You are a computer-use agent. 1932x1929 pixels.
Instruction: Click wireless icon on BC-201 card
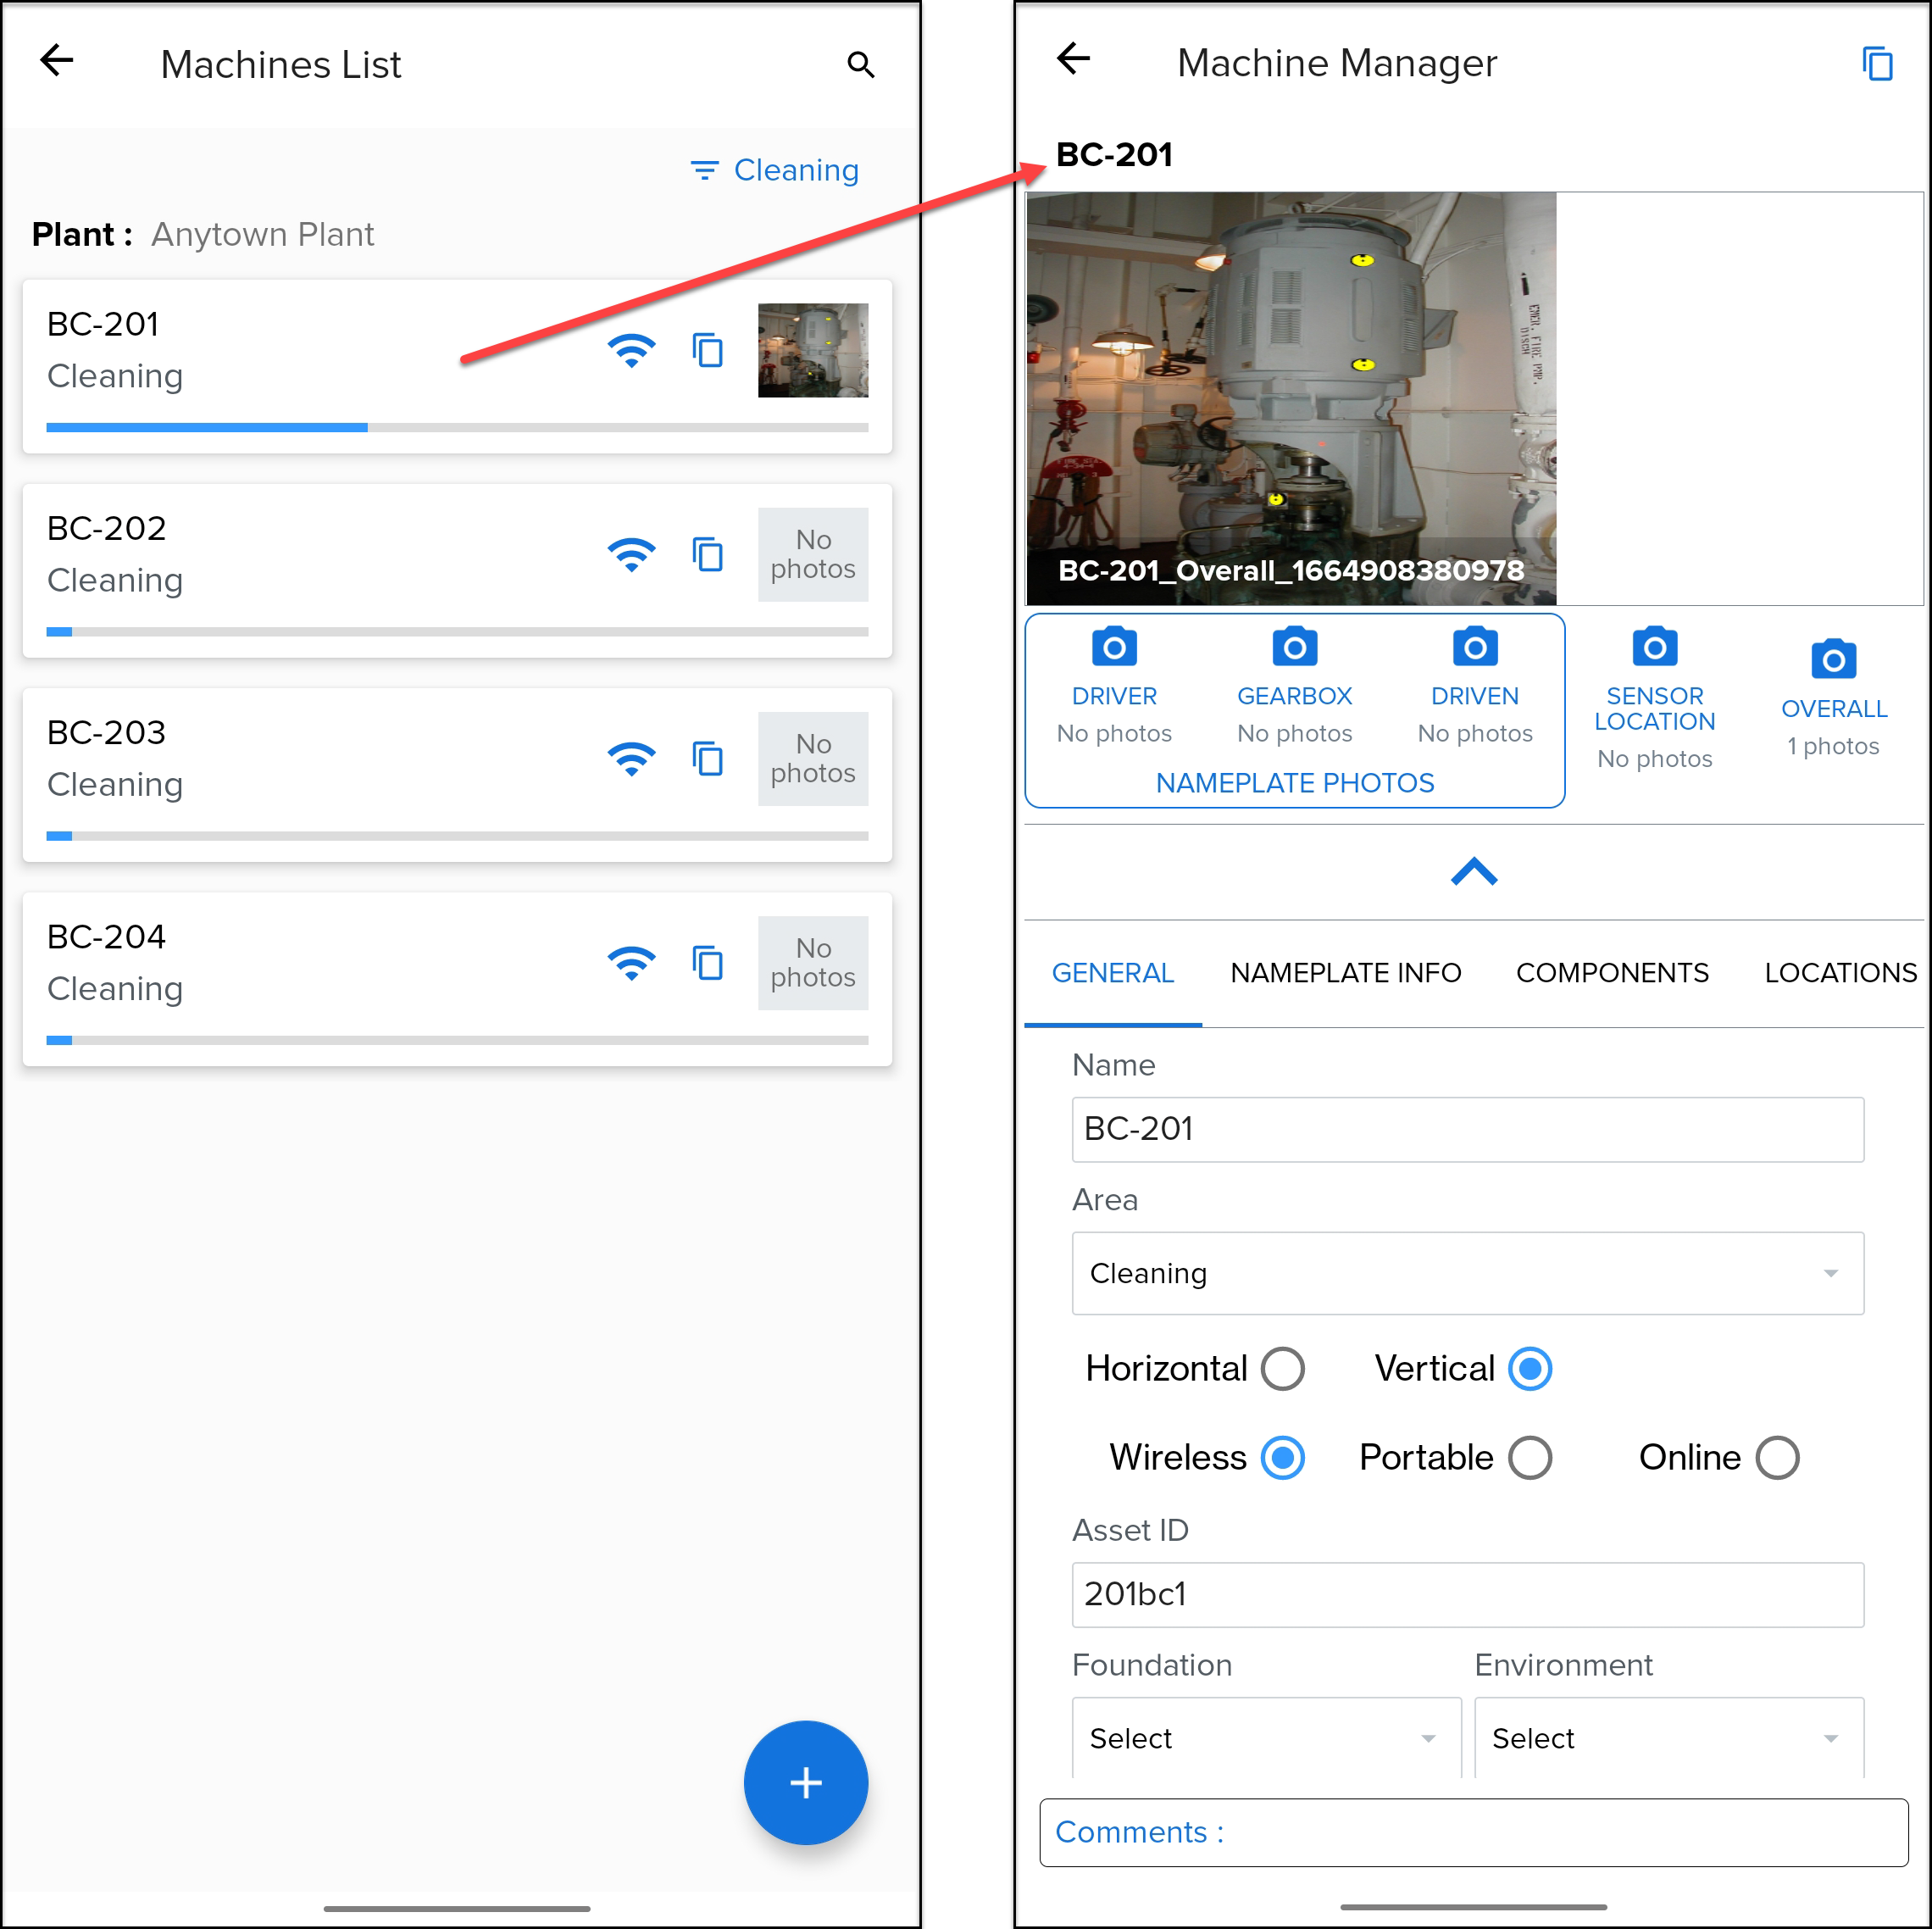click(631, 351)
